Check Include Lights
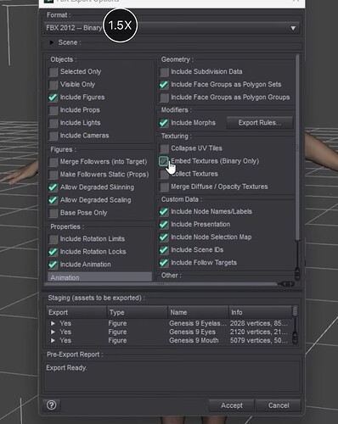The width and height of the screenshot is (338, 424). [x=53, y=123]
